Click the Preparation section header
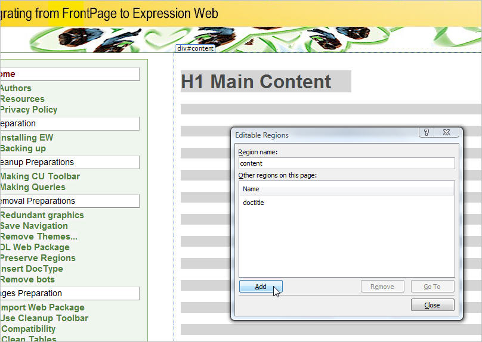Screen dimensions: 482x342 [x=69, y=123]
